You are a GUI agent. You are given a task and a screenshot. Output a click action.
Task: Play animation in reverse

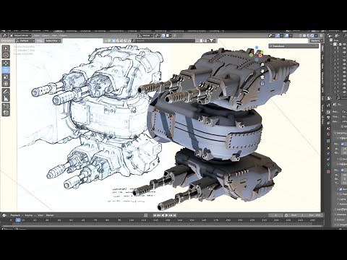point(163,215)
